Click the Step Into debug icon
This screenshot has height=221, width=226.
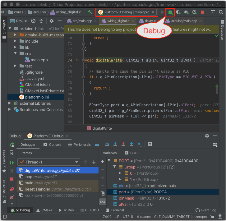pos(115,144)
